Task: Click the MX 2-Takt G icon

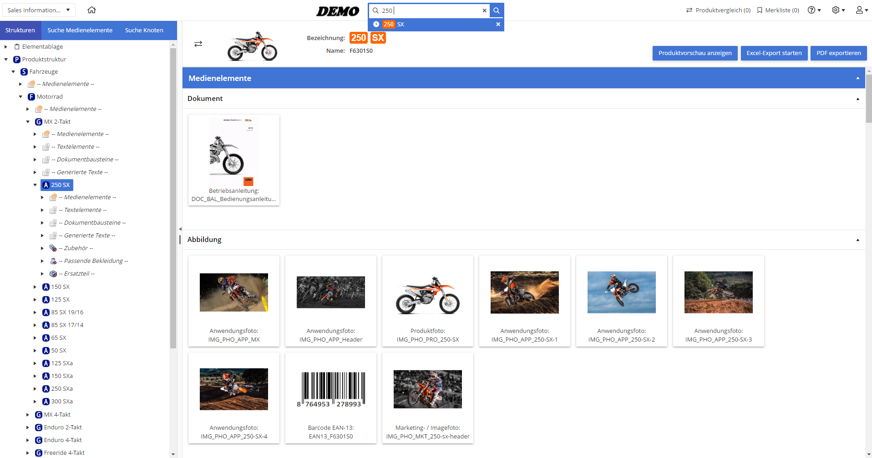Action: point(39,122)
